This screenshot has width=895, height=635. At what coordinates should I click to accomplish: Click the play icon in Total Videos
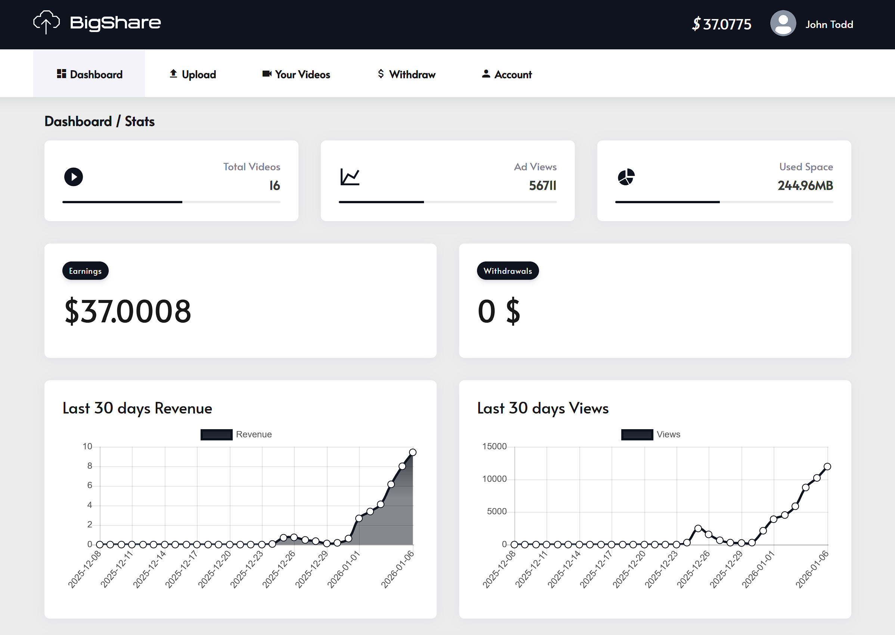[x=74, y=177]
